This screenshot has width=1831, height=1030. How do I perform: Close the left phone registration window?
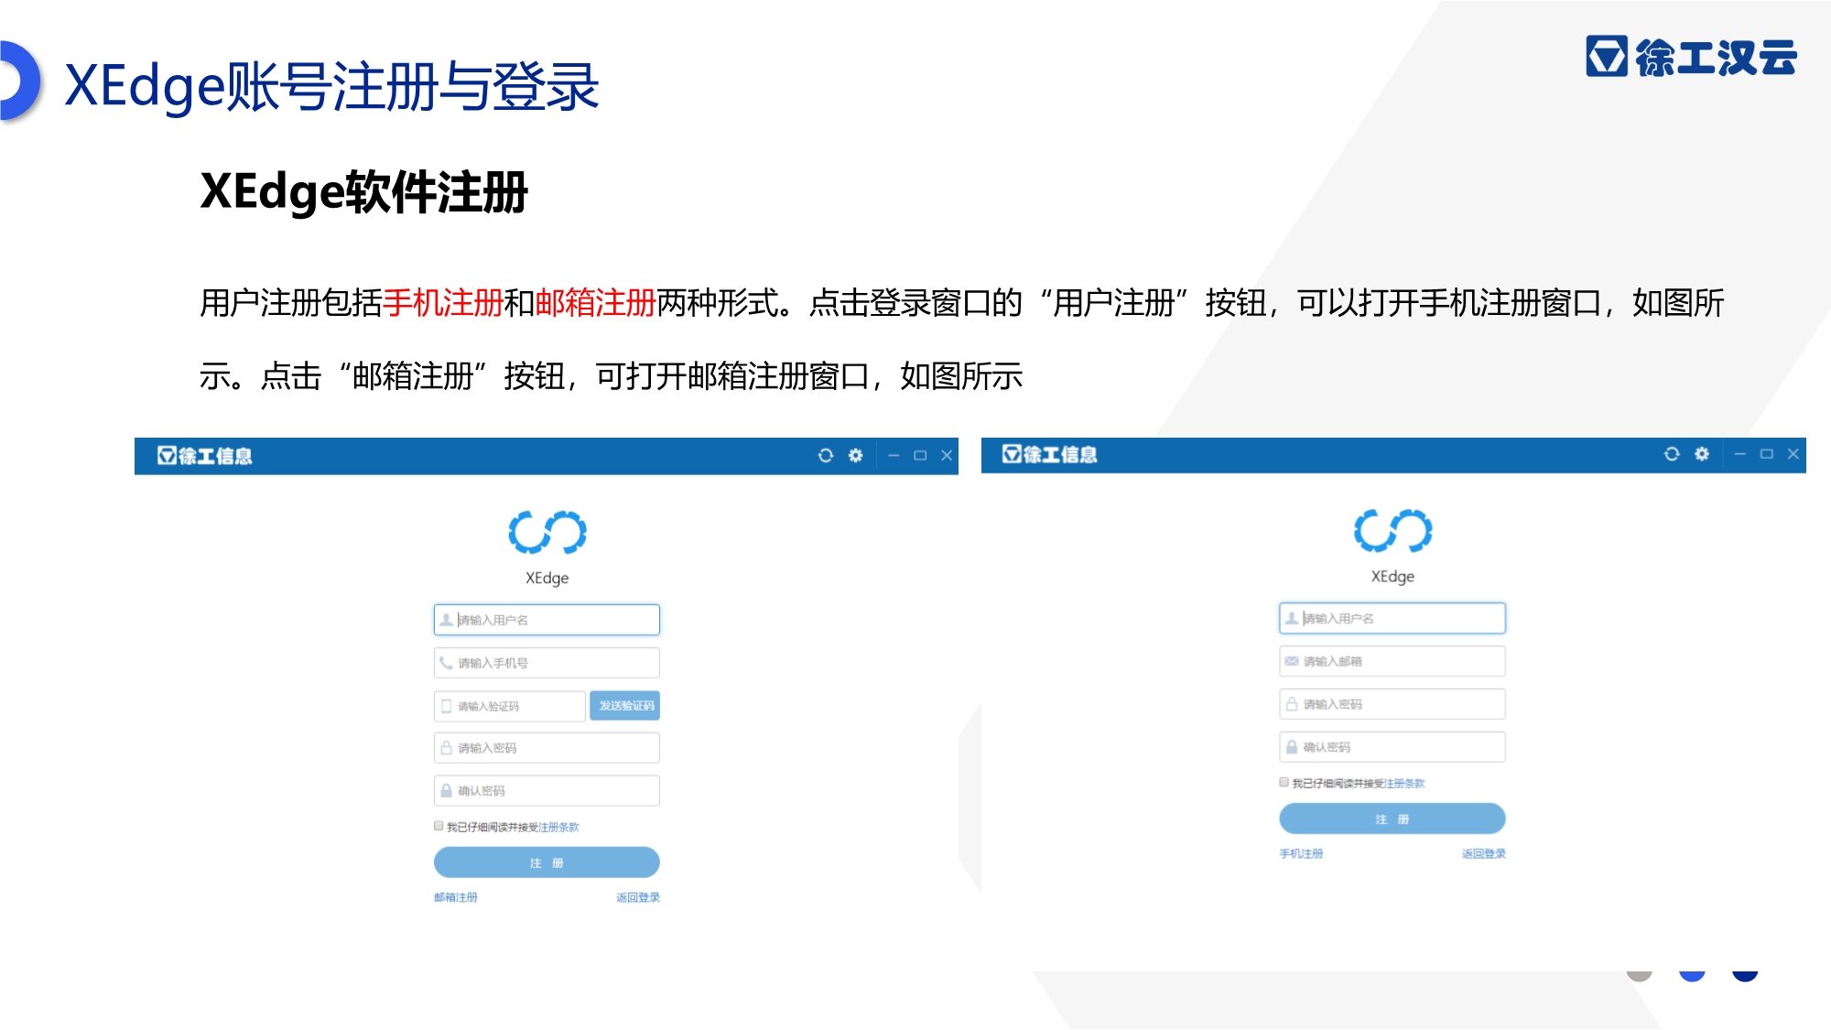(x=947, y=455)
